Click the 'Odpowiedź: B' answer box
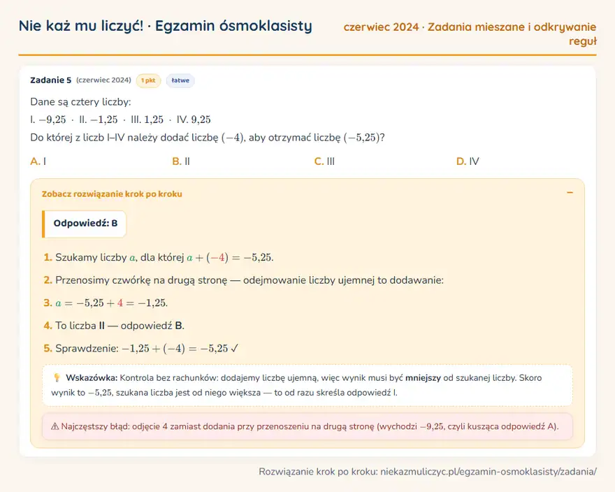This screenshot has height=492, width=615. coord(84,224)
